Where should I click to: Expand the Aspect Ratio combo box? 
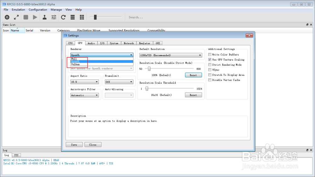84,82
